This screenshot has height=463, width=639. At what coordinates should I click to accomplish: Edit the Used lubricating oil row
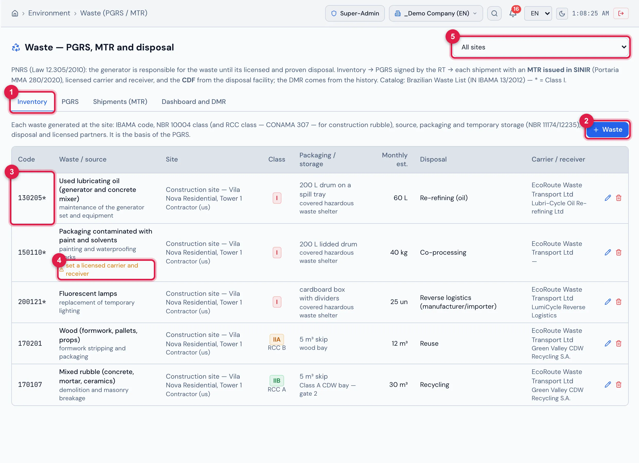point(608,198)
